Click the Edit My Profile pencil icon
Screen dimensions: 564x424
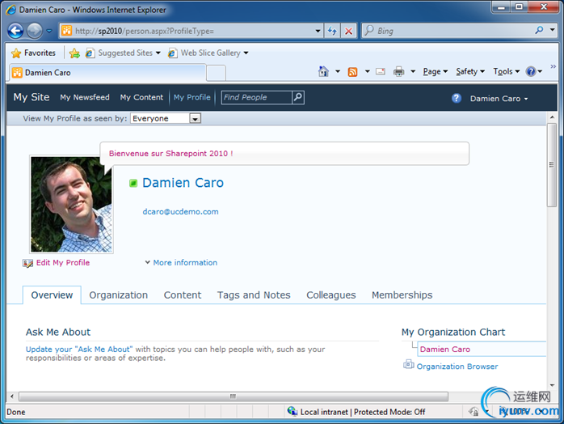click(x=27, y=263)
